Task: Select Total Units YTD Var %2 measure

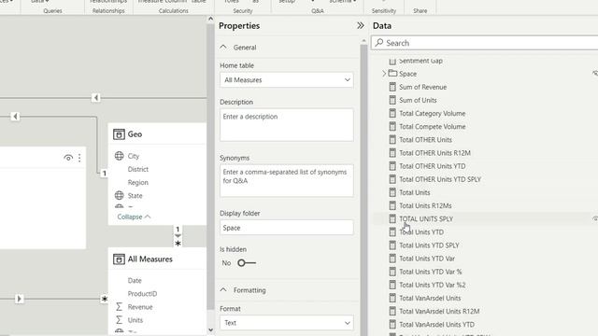Action: pyautogui.click(x=432, y=285)
